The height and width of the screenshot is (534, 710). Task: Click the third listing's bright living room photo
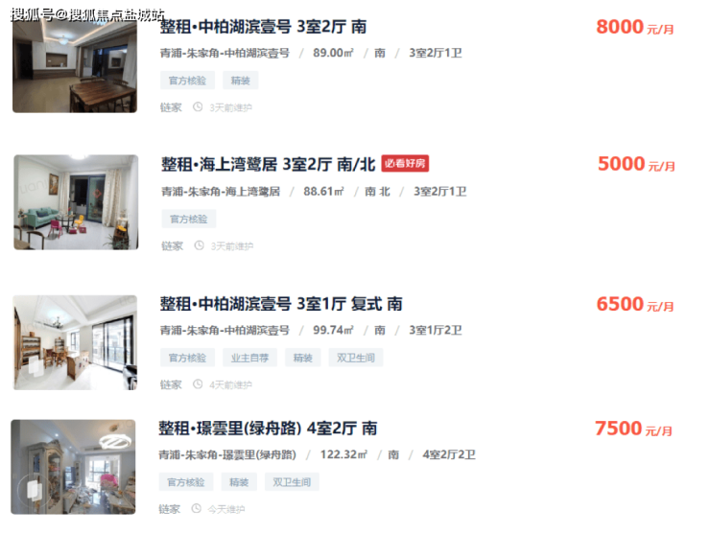[75, 342]
